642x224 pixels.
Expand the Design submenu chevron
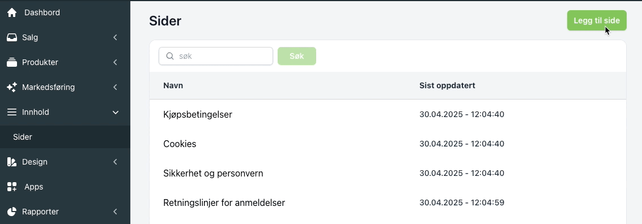point(116,162)
